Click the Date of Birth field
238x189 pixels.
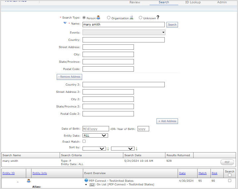96,129
